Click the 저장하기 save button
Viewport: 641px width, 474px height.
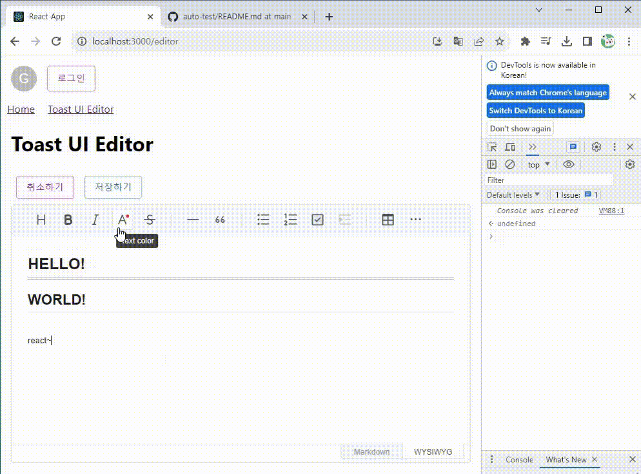[x=113, y=187]
